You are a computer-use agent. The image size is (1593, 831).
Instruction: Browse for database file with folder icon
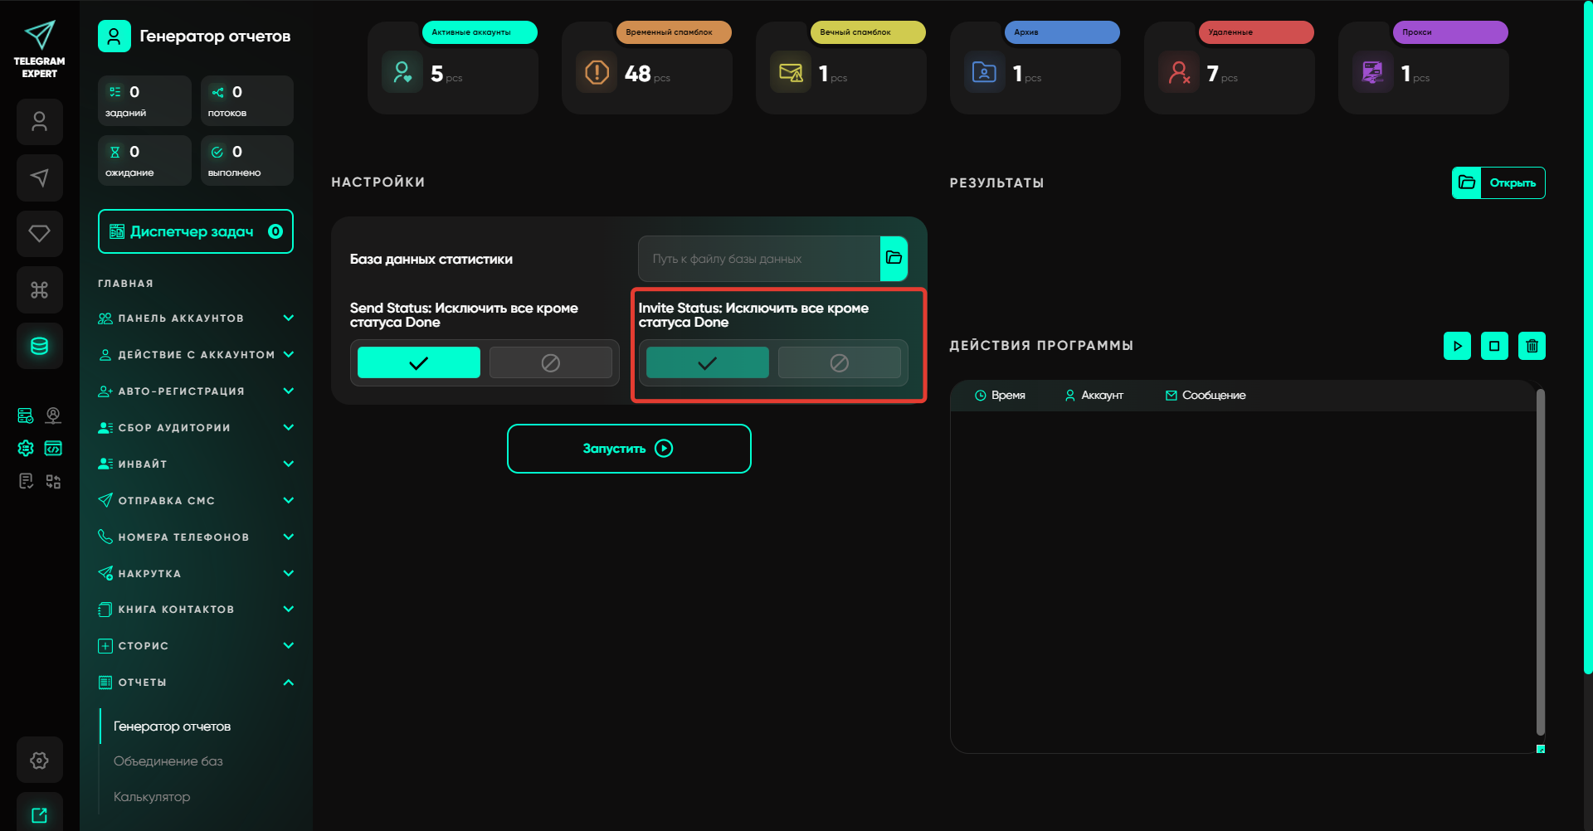(x=894, y=258)
